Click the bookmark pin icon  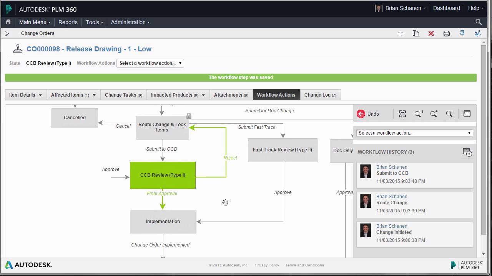click(462, 33)
